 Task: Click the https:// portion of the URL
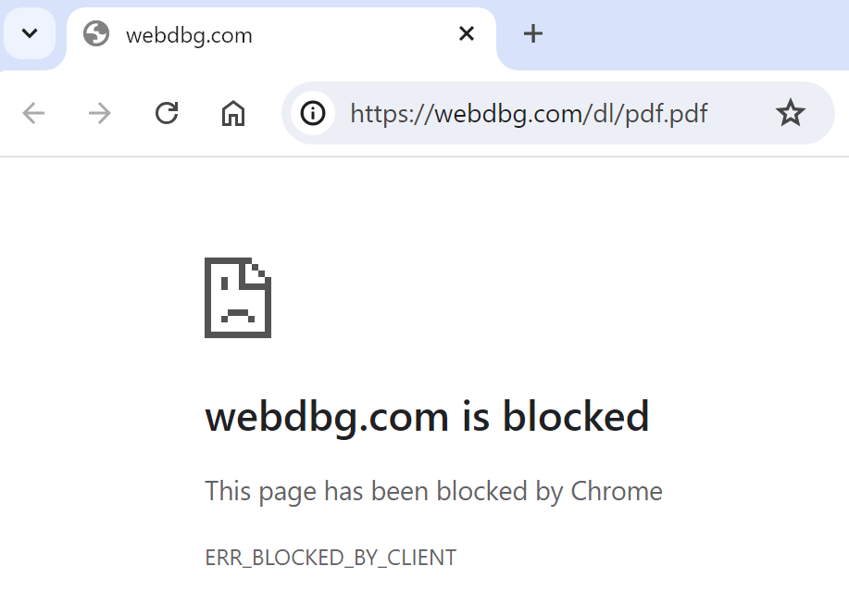pyautogui.click(x=392, y=114)
